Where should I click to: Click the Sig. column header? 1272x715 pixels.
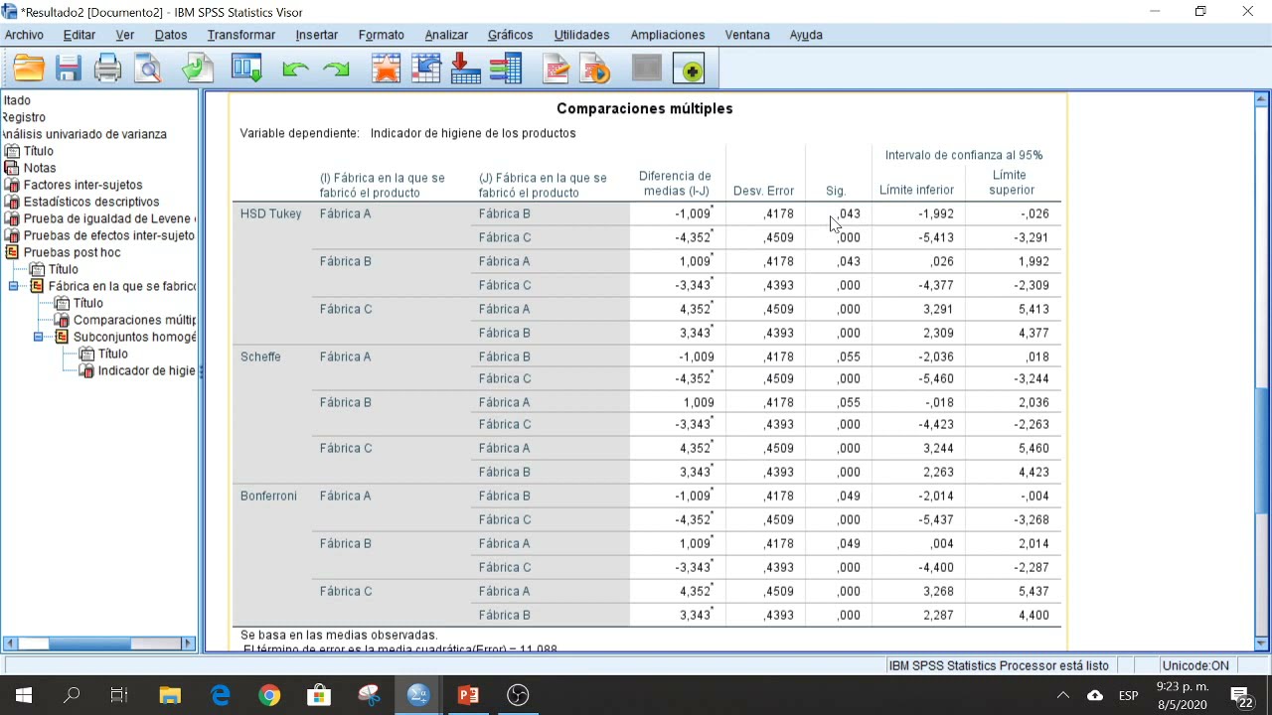[836, 191]
